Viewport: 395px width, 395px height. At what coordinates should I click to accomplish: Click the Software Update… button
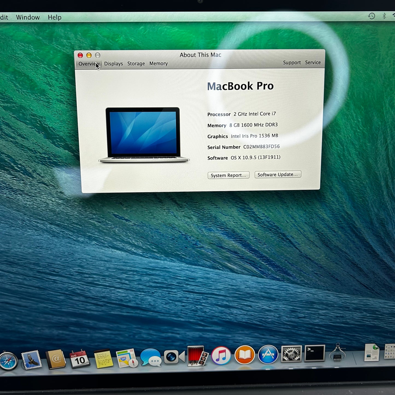(x=278, y=174)
